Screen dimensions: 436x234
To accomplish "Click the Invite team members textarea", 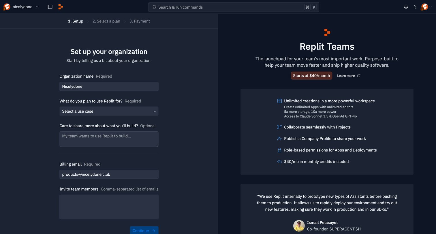I will (x=109, y=207).
